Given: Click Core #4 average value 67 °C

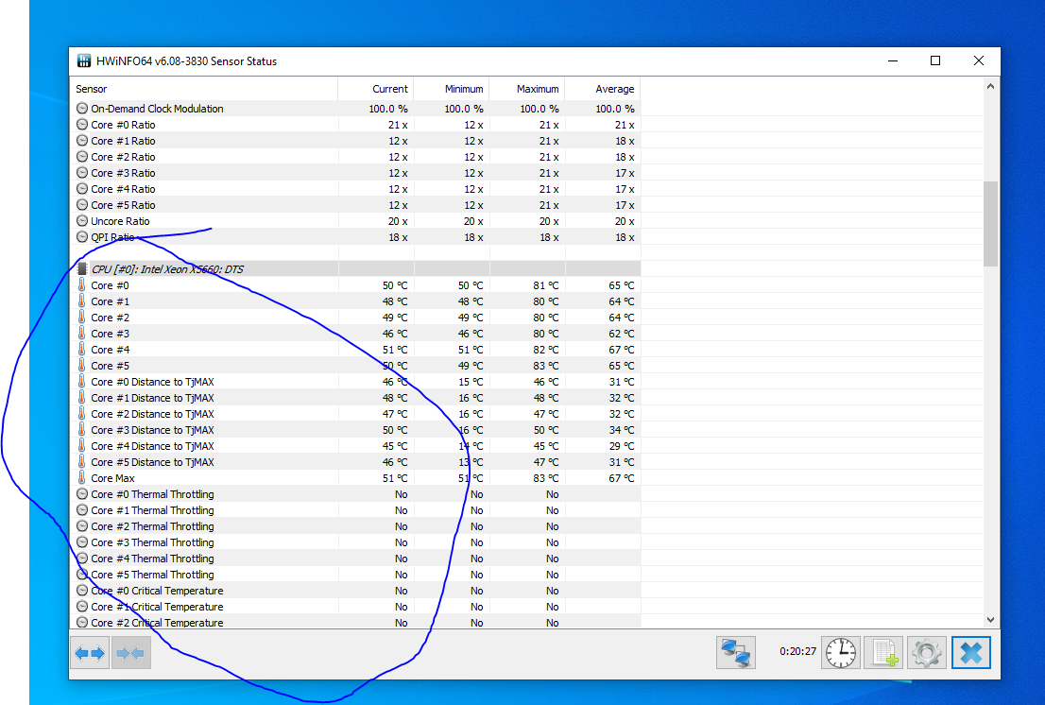Looking at the screenshot, I should click(621, 349).
